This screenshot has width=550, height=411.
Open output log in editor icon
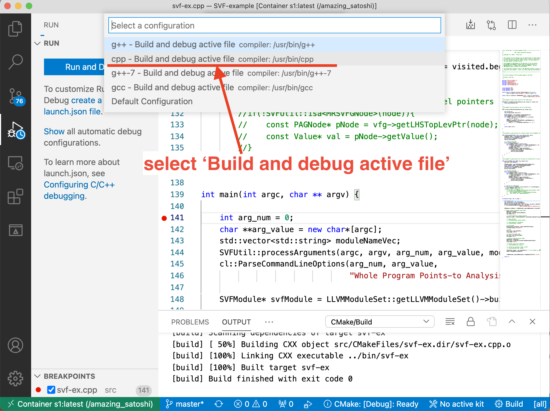[492, 322]
